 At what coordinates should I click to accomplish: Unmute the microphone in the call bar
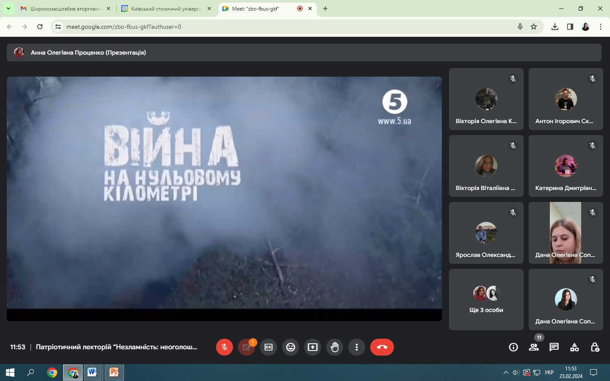225,347
